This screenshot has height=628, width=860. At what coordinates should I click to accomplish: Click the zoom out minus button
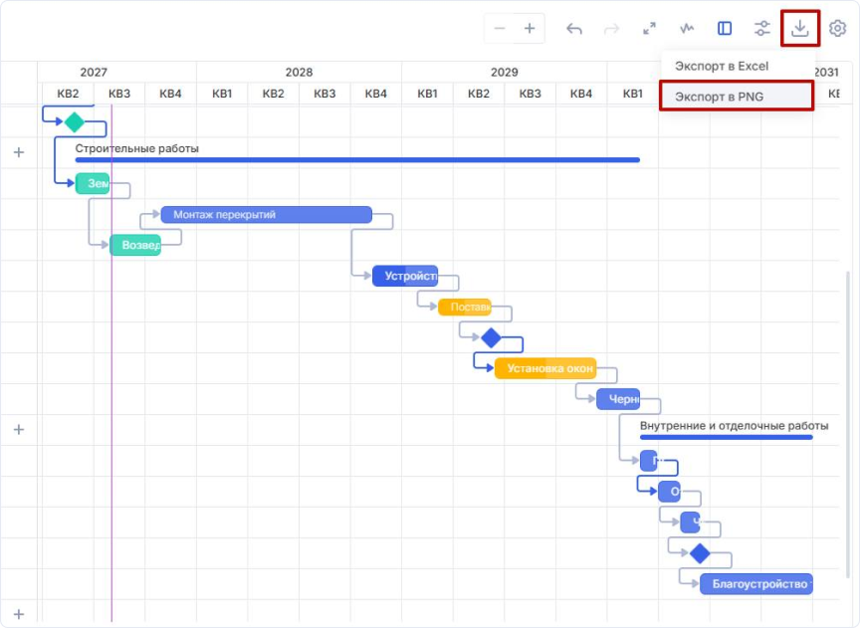[x=500, y=29]
